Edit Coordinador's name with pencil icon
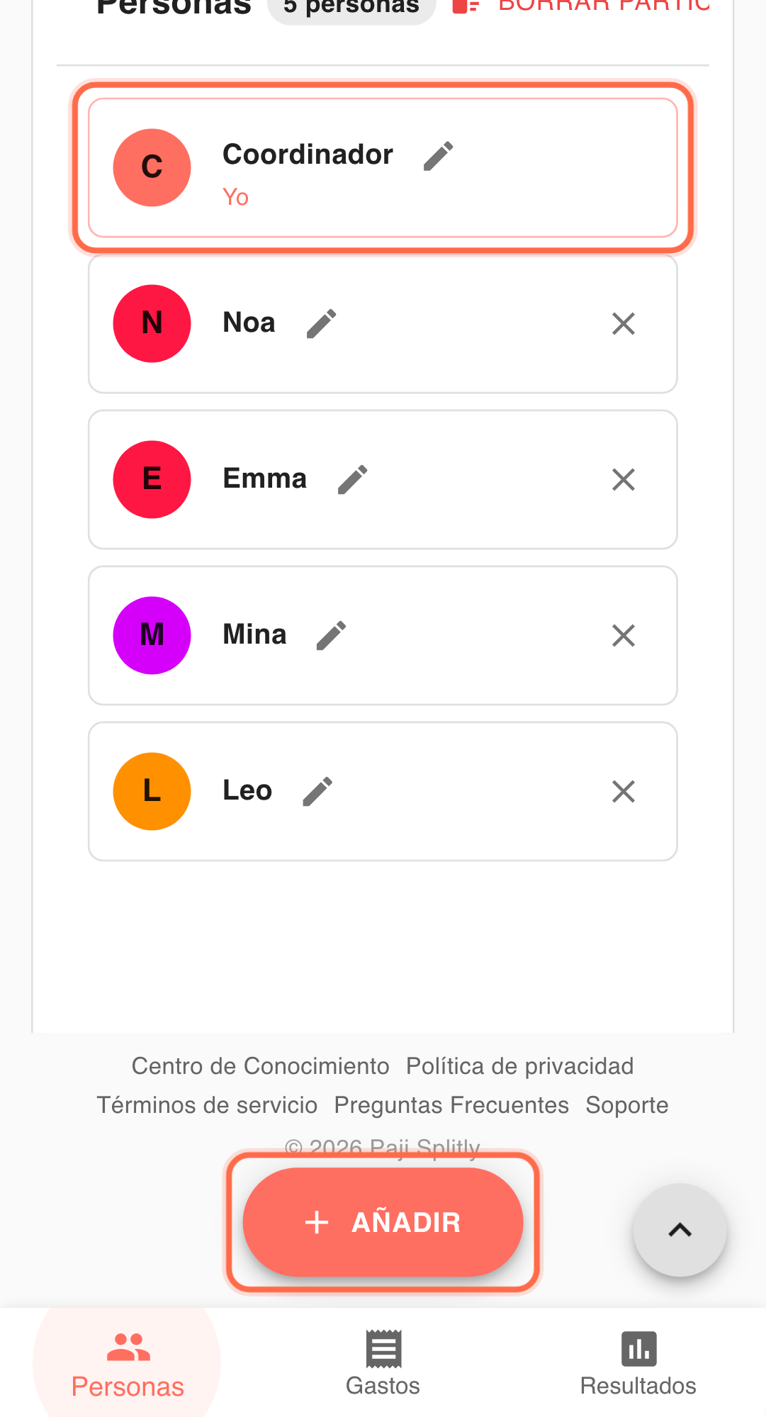This screenshot has width=766, height=1417. (x=438, y=156)
